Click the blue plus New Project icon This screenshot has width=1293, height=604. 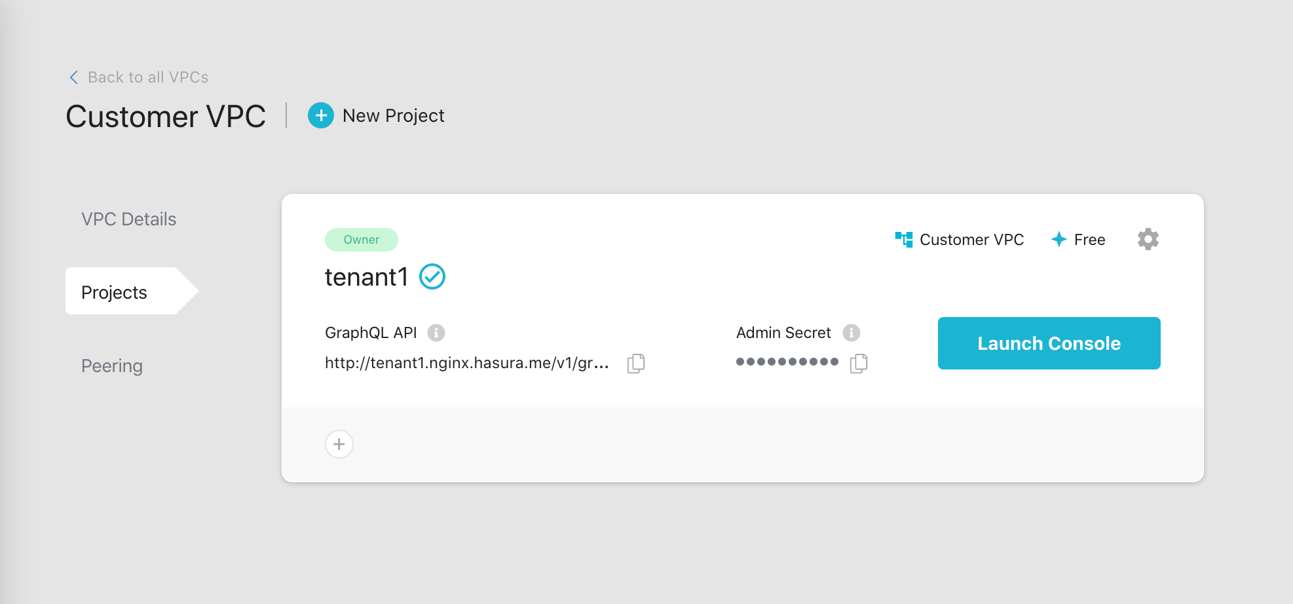[x=321, y=116]
